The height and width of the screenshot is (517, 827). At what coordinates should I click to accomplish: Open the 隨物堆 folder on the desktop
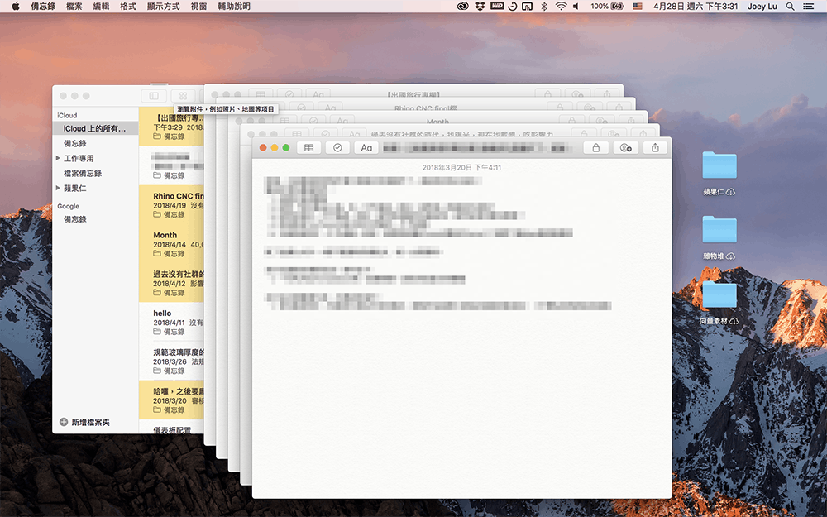click(719, 232)
